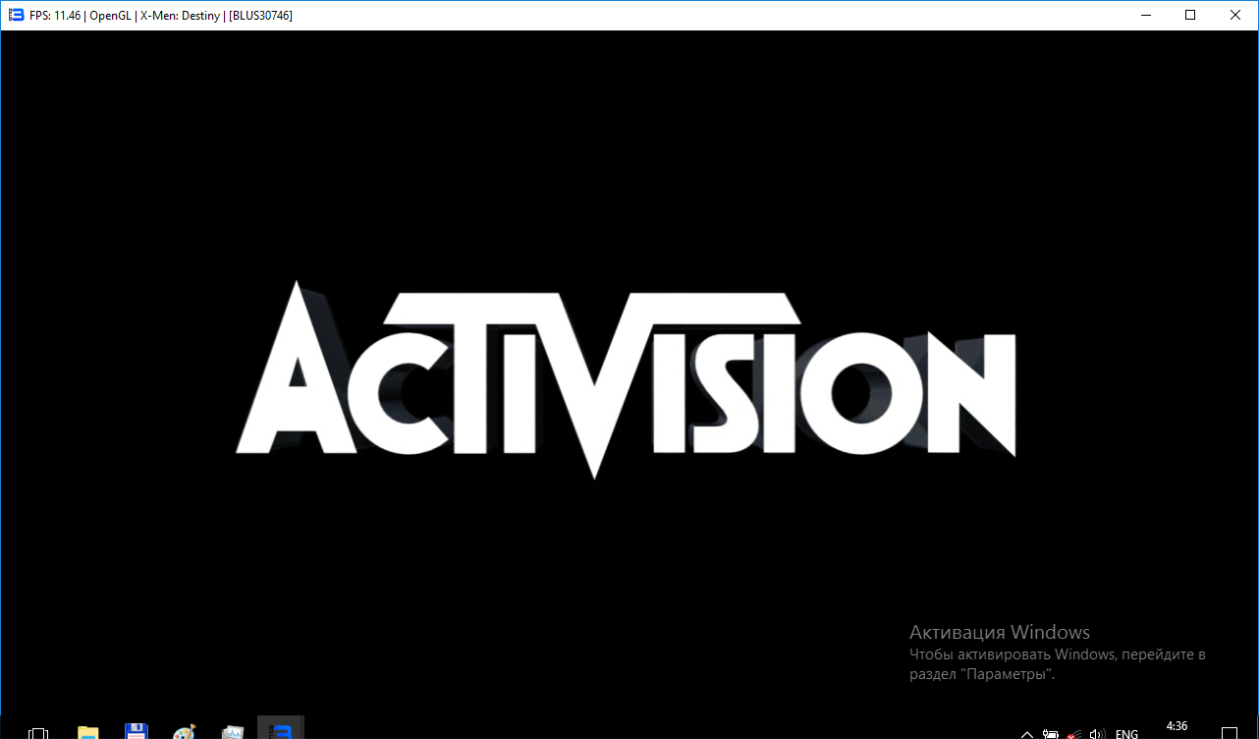
Task: Close the X-Men: Destiny game window
Action: point(1235,15)
